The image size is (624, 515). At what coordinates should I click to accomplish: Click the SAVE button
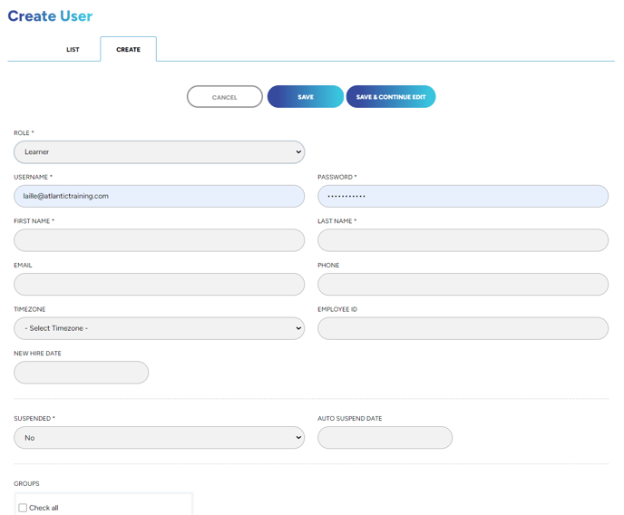click(306, 97)
